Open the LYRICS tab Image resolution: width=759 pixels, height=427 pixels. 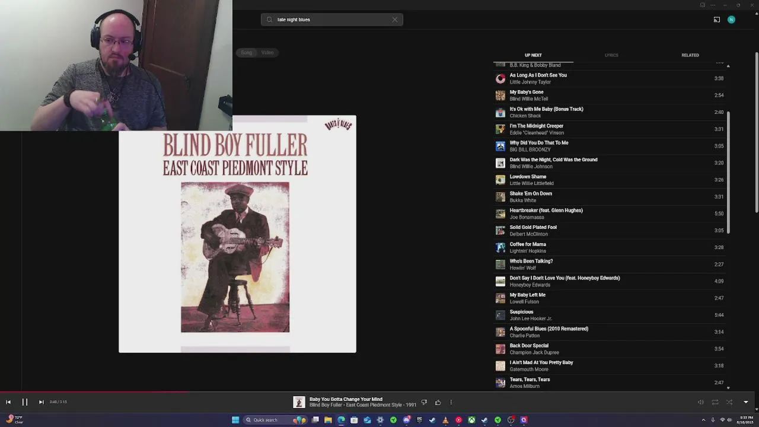611,55
